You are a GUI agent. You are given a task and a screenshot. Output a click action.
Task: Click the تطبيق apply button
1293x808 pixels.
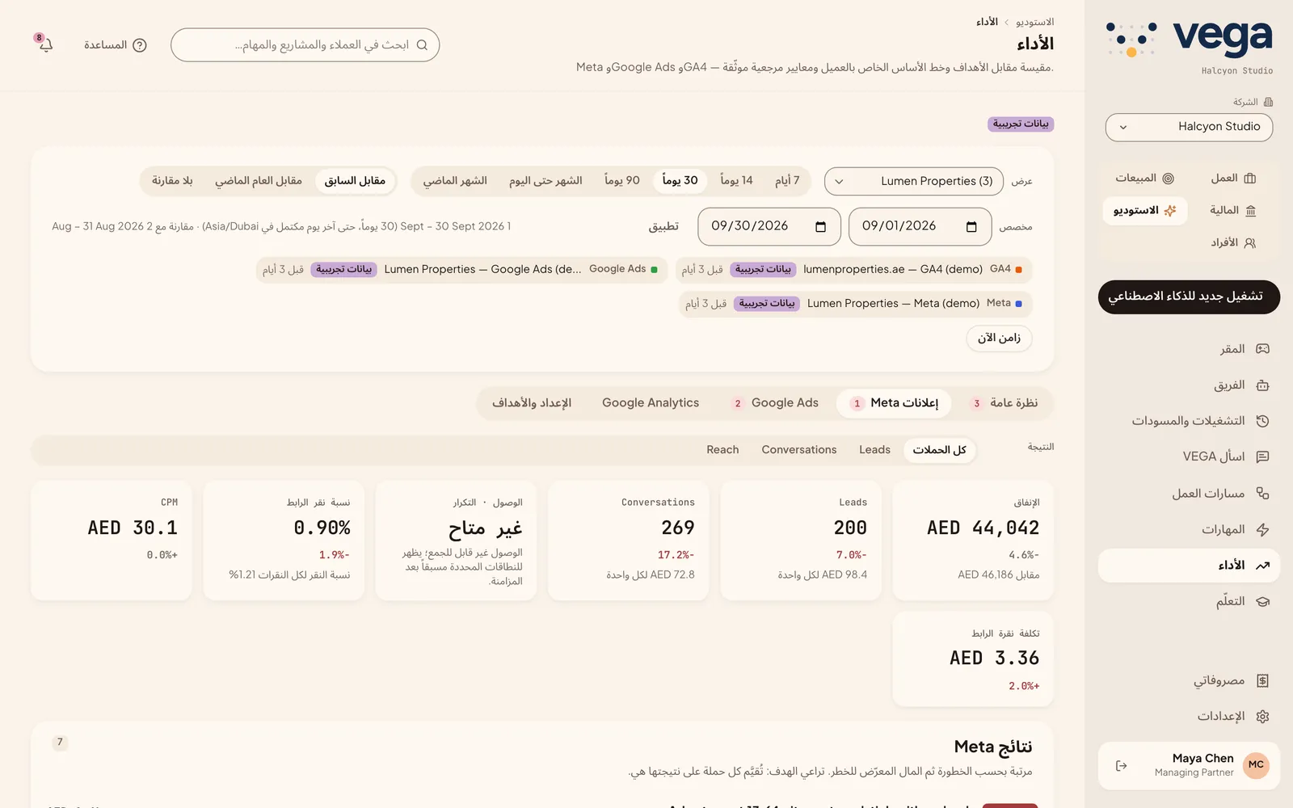663,226
